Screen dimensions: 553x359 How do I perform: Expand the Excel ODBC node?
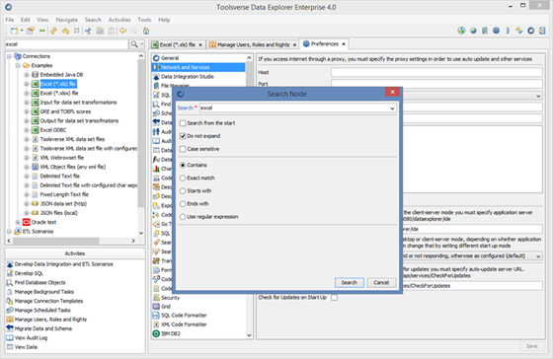(x=27, y=130)
